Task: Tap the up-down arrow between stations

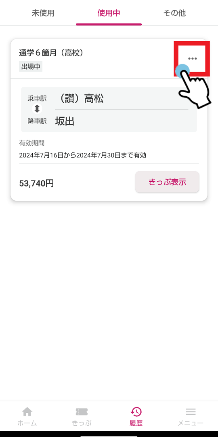Action: click(x=37, y=109)
